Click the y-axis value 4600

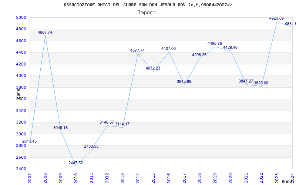click(21, 41)
